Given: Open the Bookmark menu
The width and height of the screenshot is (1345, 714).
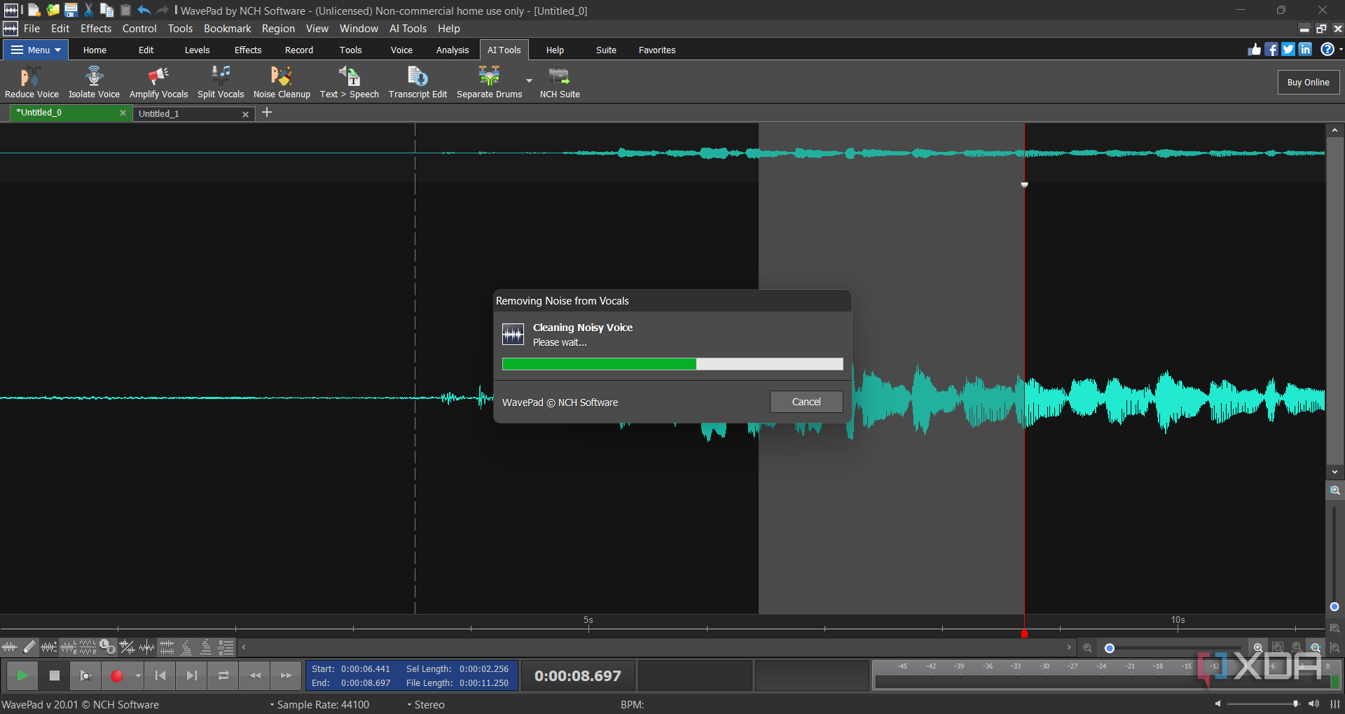Looking at the screenshot, I should tap(227, 29).
